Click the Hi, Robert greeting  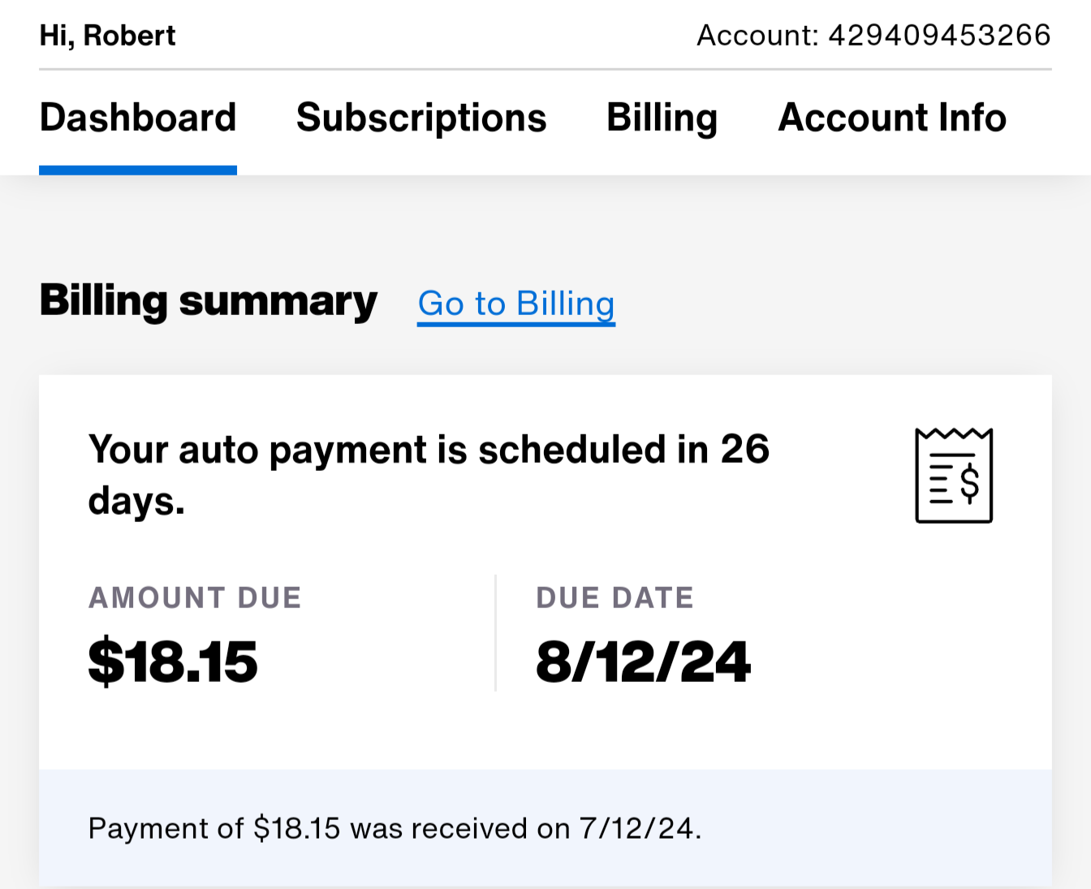(x=108, y=36)
